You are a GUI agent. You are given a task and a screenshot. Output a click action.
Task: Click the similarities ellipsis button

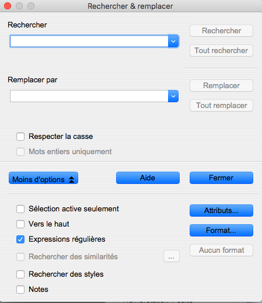(172, 256)
